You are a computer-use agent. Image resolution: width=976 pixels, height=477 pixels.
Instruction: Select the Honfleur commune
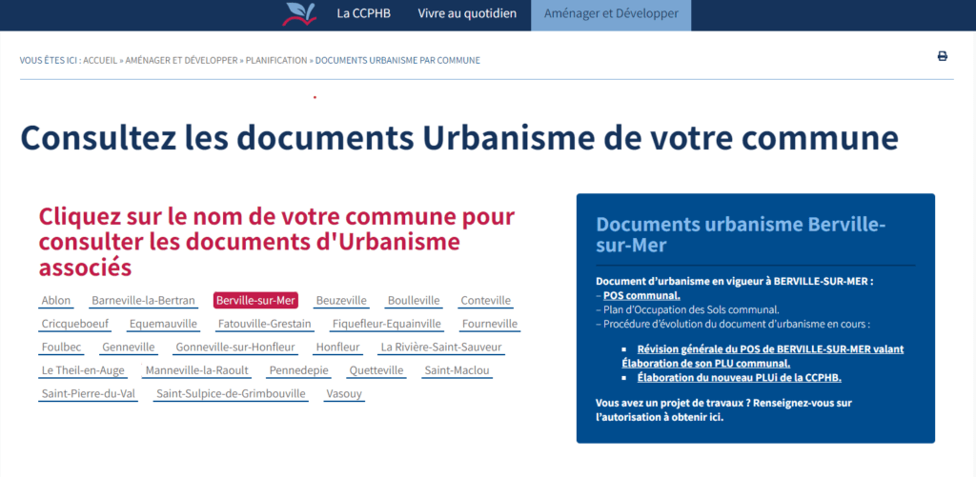point(338,347)
